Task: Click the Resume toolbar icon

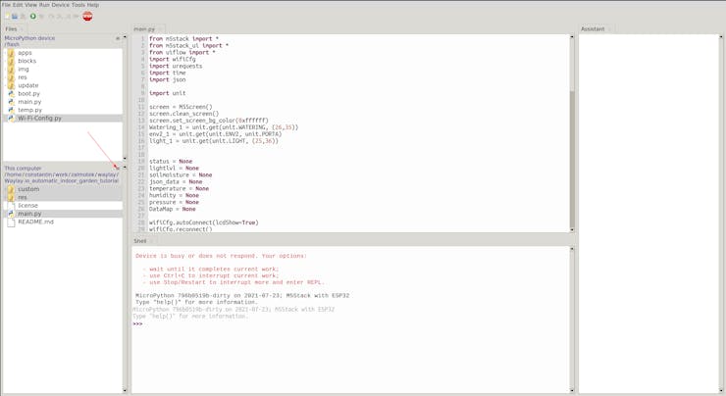Action: (x=76, y=17)
